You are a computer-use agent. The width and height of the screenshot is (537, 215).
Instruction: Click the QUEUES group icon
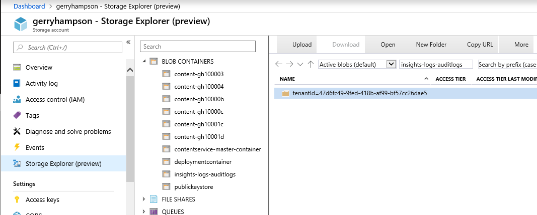tap(154, 211)
